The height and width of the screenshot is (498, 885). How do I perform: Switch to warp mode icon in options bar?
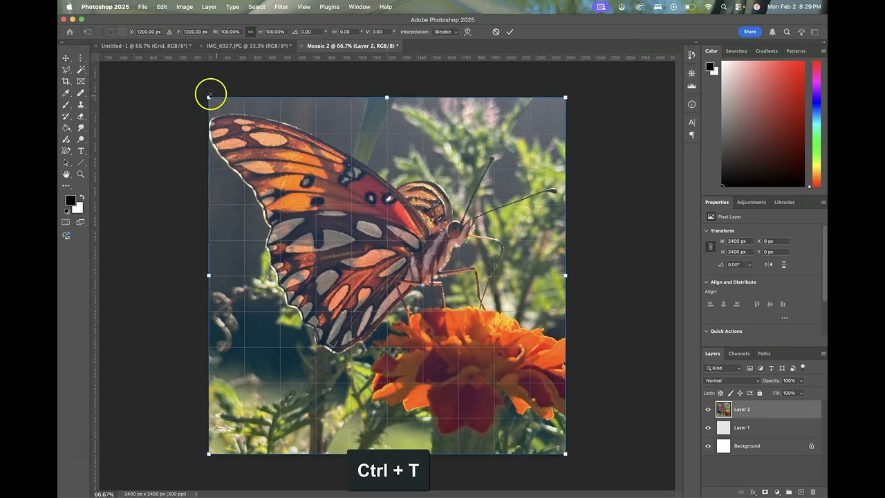click(x=468, y=32)
